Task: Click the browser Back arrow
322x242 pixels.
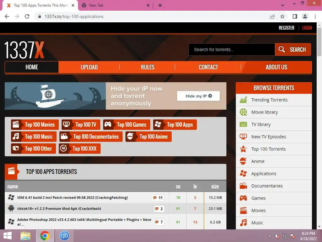Action: pyautogui.click(x=7, y=16)
